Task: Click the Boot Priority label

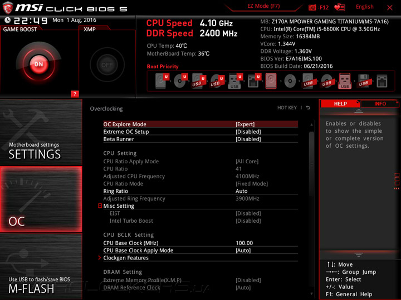Action: (x=163, y=67)
